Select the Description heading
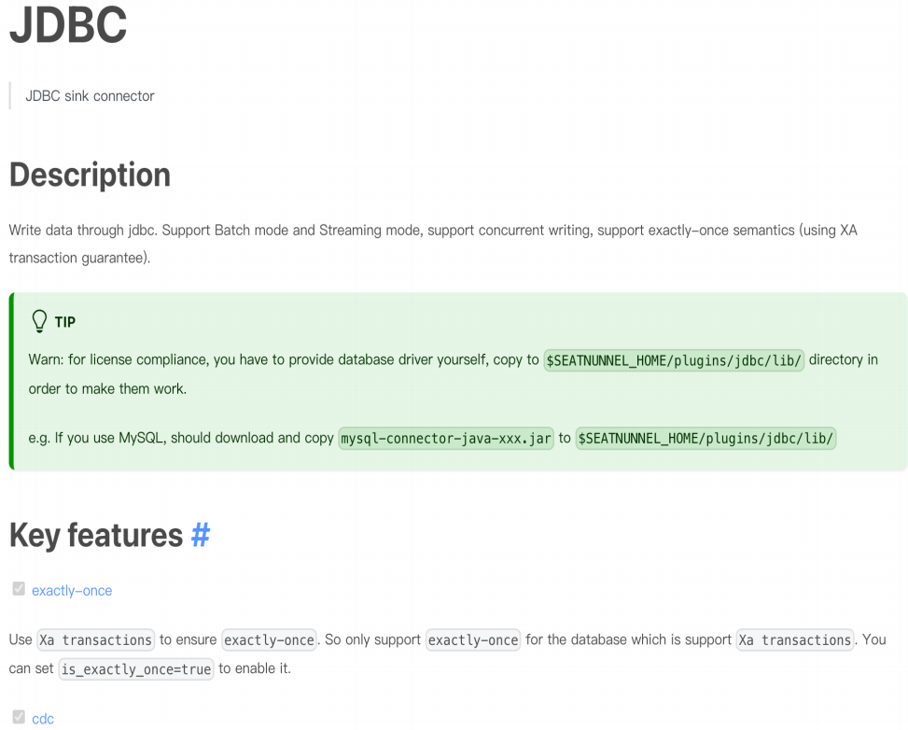The width and height of the screenshot is (908, 730). (91, 175)
